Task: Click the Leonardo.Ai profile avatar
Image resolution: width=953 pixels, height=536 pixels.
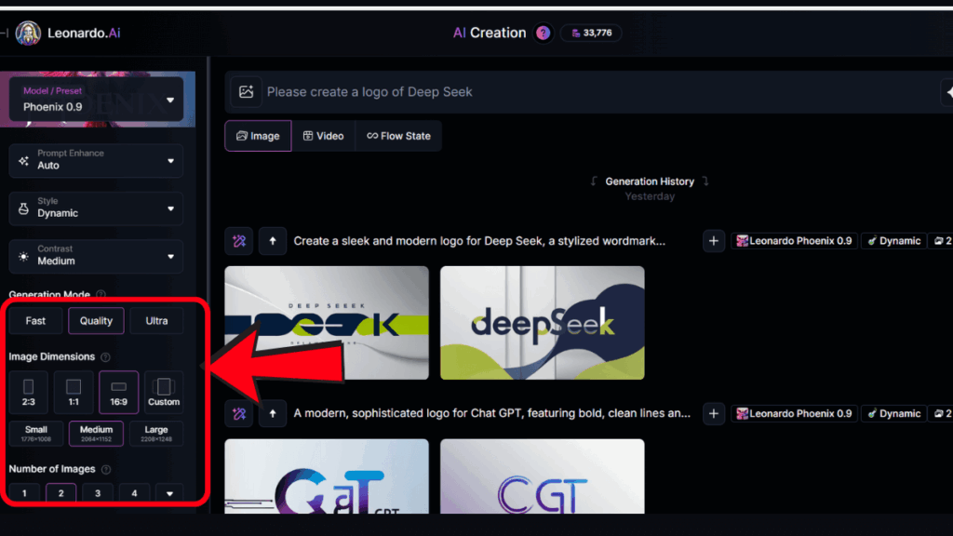Action: pyautogui.click(x=28, y=33)
